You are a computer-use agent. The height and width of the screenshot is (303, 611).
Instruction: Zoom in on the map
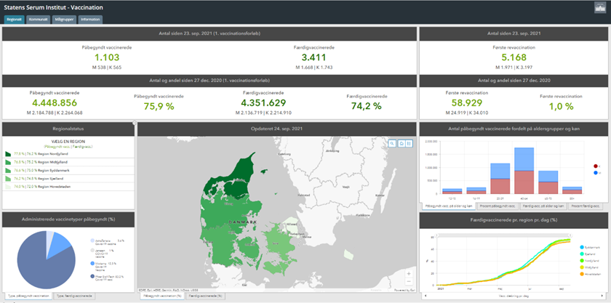tap(409, 274)
